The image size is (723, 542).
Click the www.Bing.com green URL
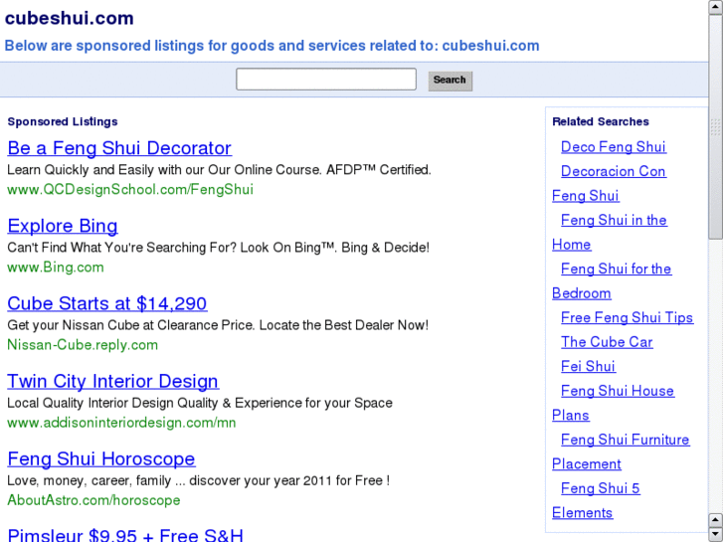pyautogui.click(x=56, y=268)
